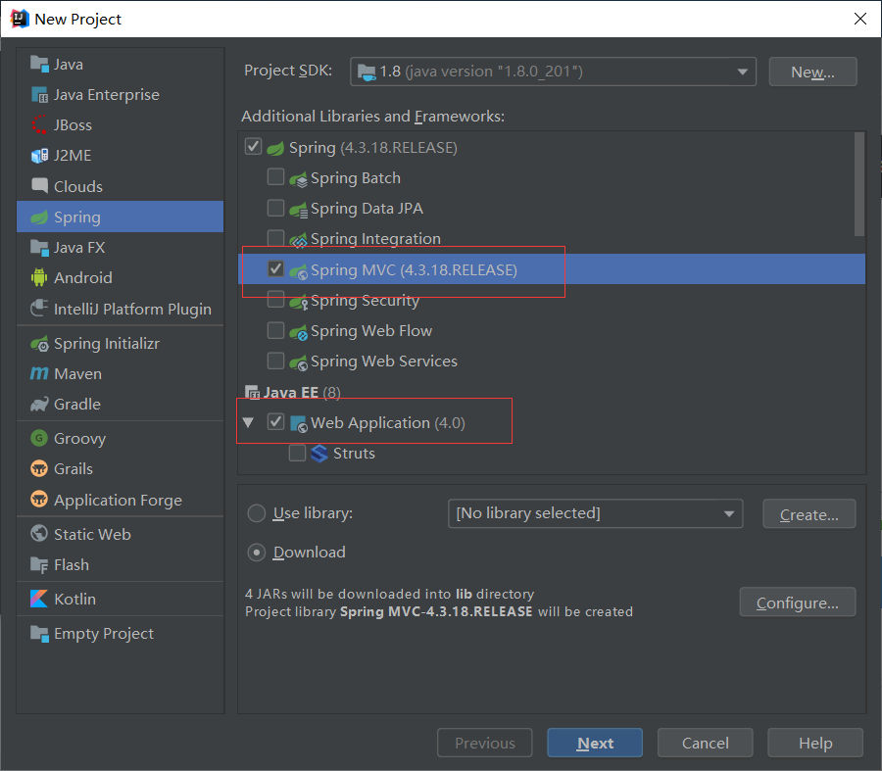
Task: Click the Cancel button
Action: 705,743
